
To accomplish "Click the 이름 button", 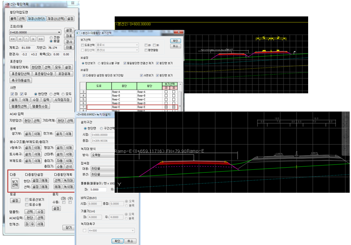I will pyautogui.click(x=69, y=47).
